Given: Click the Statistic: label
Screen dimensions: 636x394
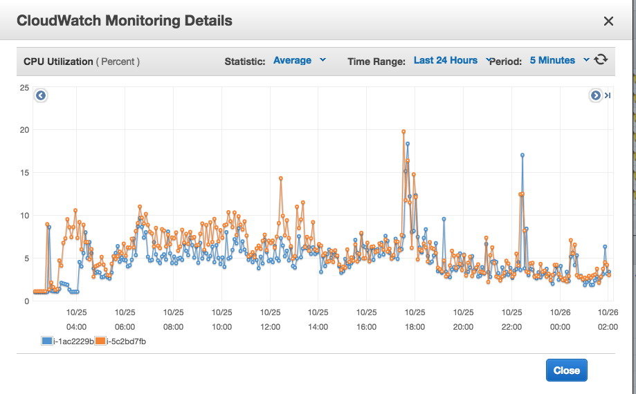Looking at the screenshot, I should (244, 62).
